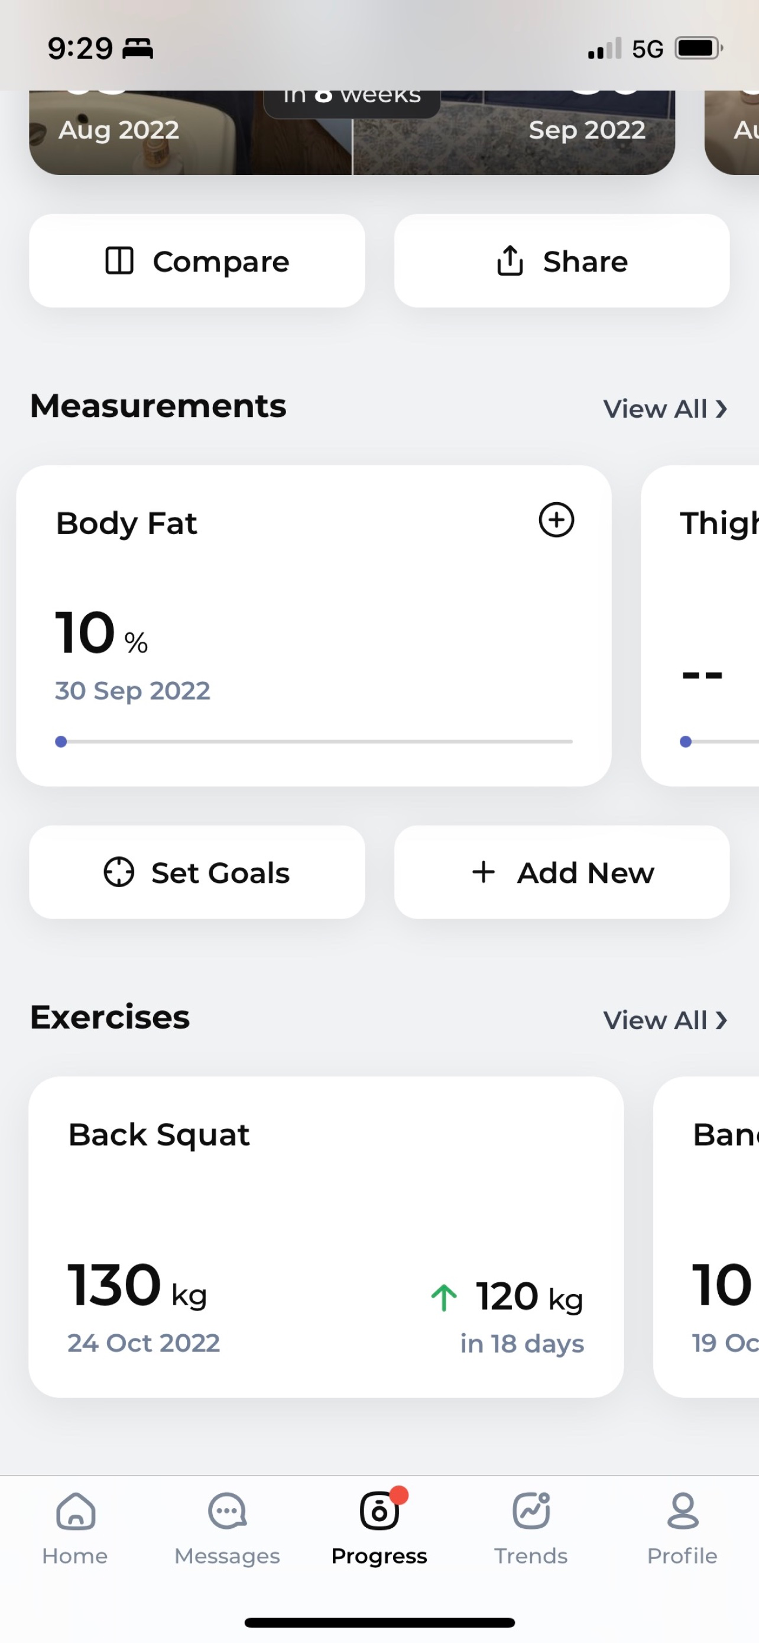
Task: Switch to the Messages tab label
Action: tap(227, 1556)
